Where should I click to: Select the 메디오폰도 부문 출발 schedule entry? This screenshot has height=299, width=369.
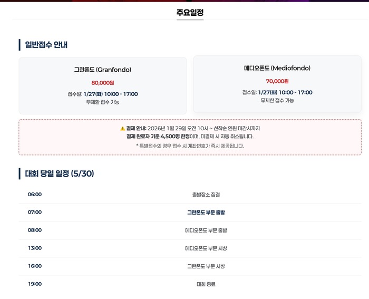click(206, 230)
